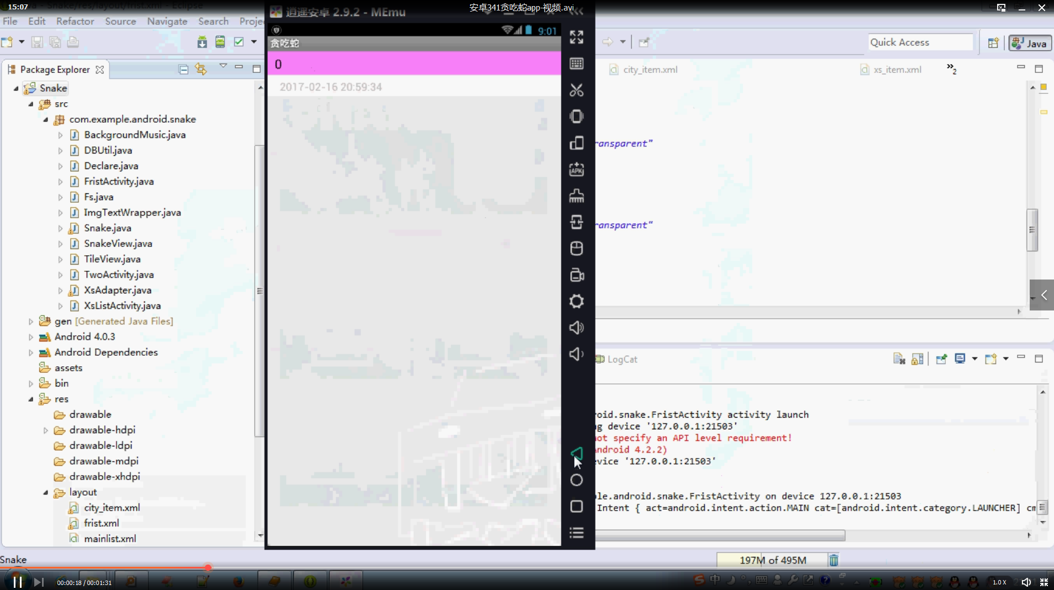1054x590 pixels.
Task: Open the Package Explorer view menu arrow
Action: click(x=223, y=66)
